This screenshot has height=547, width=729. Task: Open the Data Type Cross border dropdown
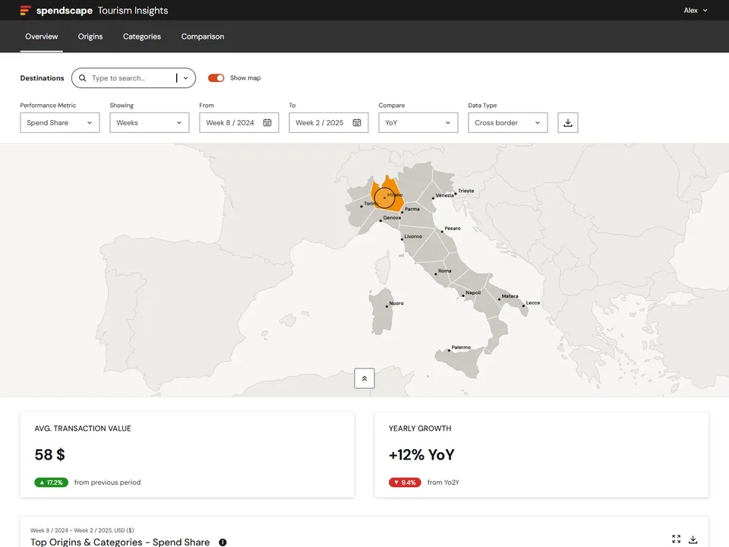508,123
